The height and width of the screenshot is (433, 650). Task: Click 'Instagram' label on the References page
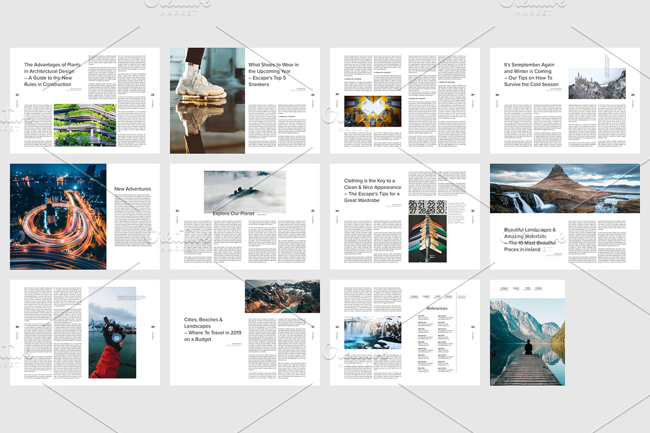pyautogui.click(x=414, y=296)
